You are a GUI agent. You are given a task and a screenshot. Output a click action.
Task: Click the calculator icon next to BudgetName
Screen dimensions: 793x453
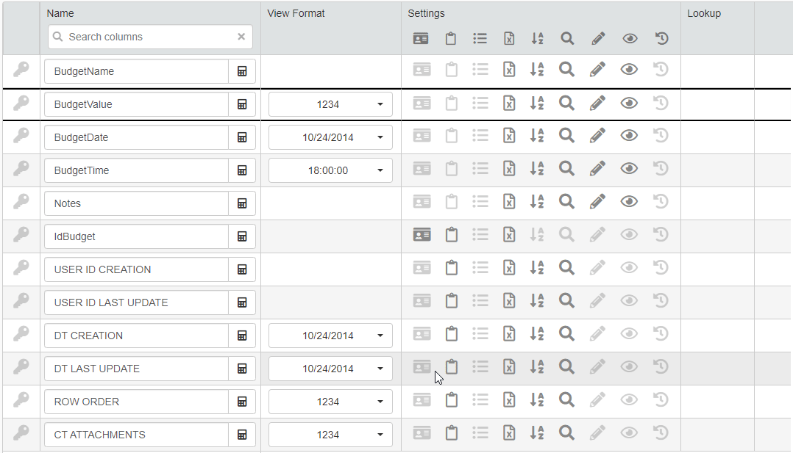[x=242, y=71]
